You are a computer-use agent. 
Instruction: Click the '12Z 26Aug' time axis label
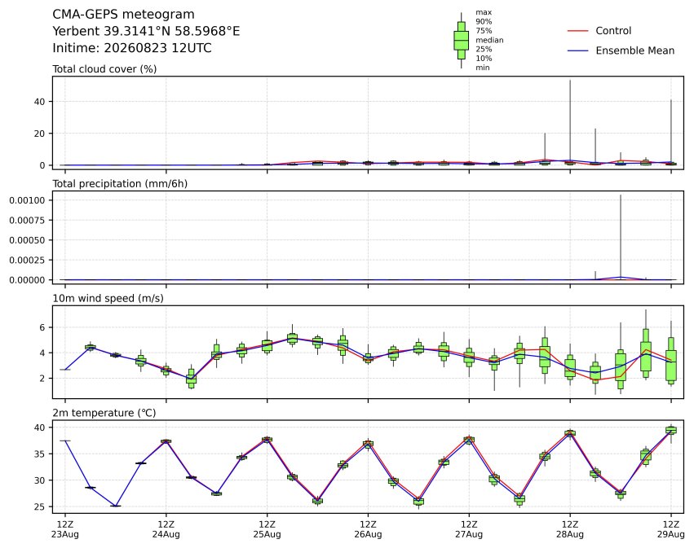368,529
